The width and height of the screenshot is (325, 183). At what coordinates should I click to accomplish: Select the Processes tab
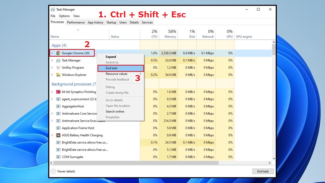pyautogui.click(x=57, y=22)
